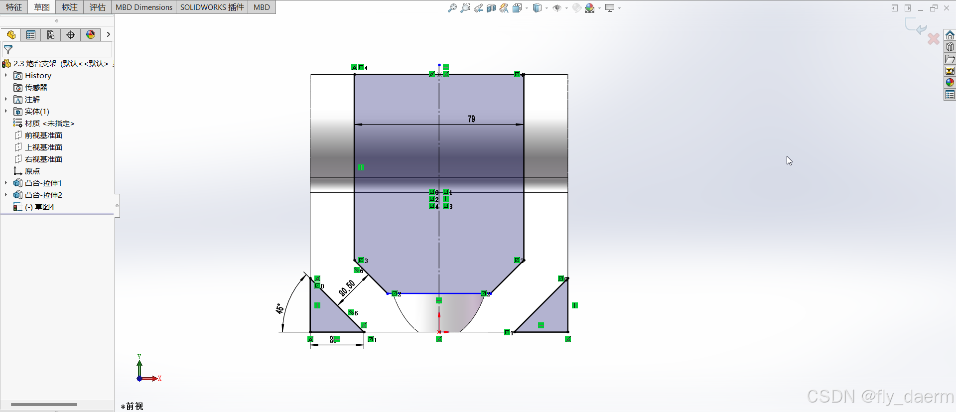
Task: Open the Dynamic Annotation Views icon
Action: pyautogui.click(x=504, y=8)
